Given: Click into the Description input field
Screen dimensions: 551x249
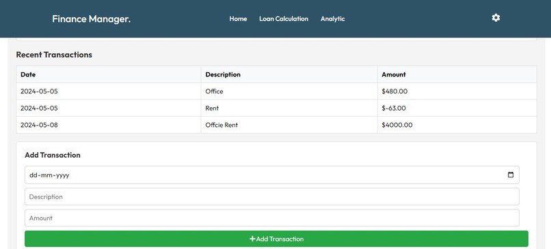Looking at the screenshot, I should (271, 196).
